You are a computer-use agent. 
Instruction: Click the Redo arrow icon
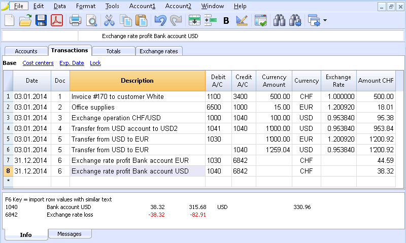pos(176,20)
